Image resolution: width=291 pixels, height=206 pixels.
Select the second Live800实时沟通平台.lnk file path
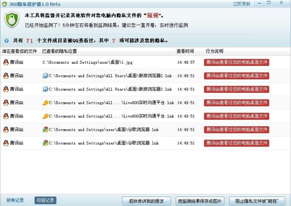(x=111, y=116)
